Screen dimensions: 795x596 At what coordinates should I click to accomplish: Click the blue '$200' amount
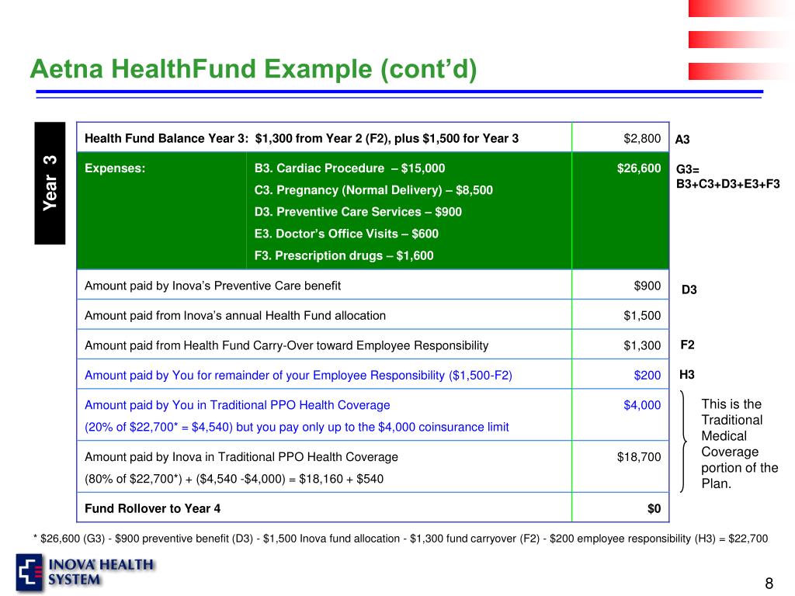point(647,376)
